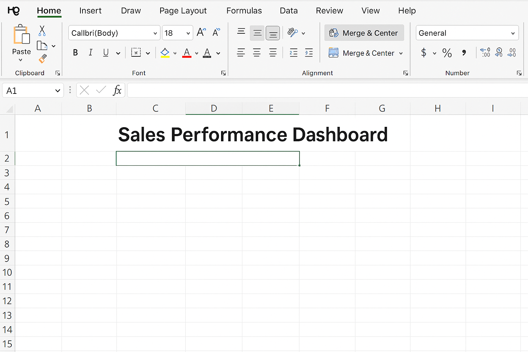Open the Name Box dropdown arrow
Screen dimensions: 528x352
[x=57, y=91]
